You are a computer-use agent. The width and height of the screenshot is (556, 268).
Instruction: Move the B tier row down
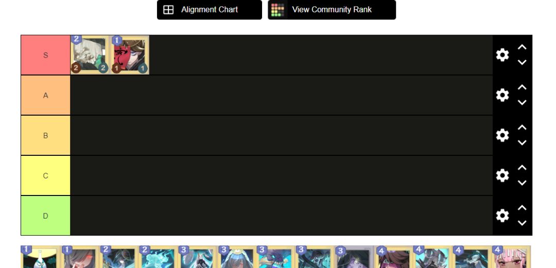pyautogui.click(x=522, y=143)
